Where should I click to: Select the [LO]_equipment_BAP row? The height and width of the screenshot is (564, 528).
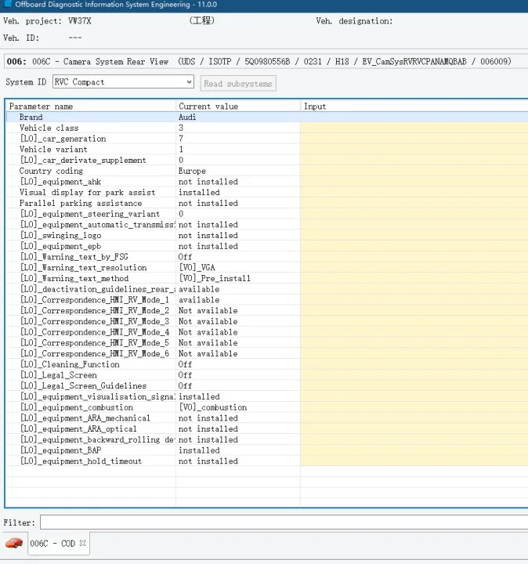[267, 450]
